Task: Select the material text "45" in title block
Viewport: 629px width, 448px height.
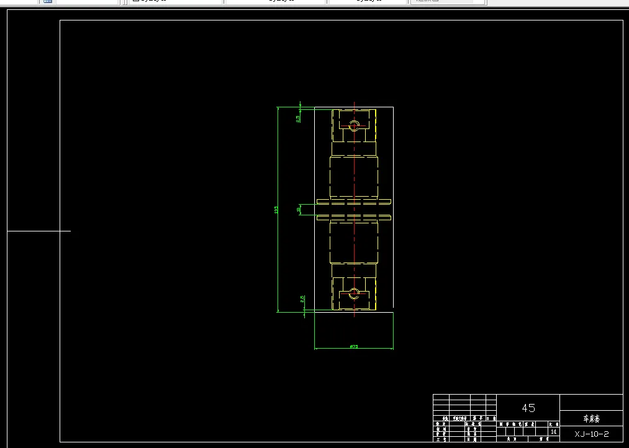Action: click(528, 408)
